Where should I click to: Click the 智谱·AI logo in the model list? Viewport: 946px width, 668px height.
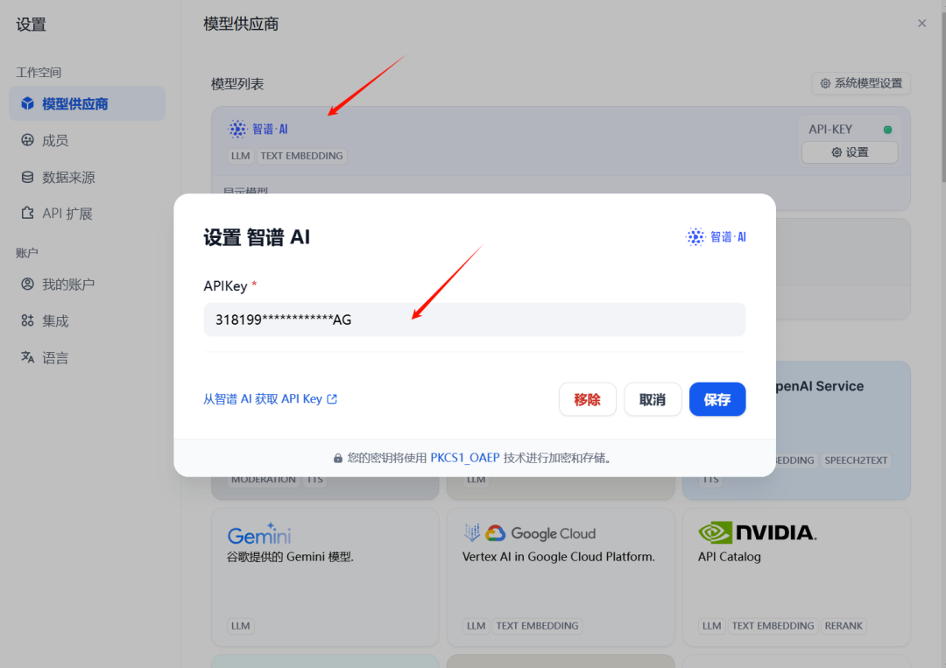258,129
